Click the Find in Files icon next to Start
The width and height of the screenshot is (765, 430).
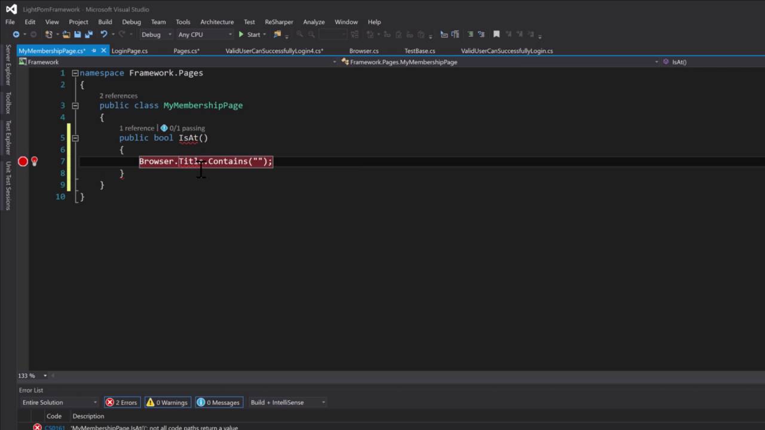point(277,35)
